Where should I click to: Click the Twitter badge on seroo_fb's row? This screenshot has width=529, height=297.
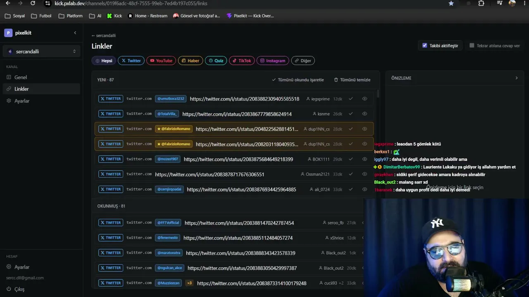111,223
